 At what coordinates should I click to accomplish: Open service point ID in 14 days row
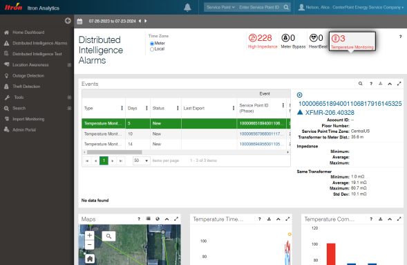(x=261, y=144)
